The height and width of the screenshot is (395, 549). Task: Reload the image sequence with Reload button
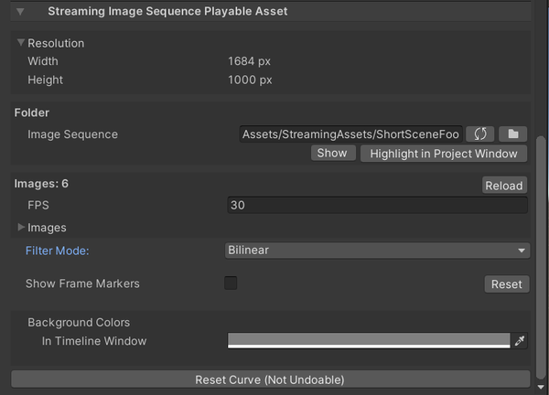click(x=504, y=186)
